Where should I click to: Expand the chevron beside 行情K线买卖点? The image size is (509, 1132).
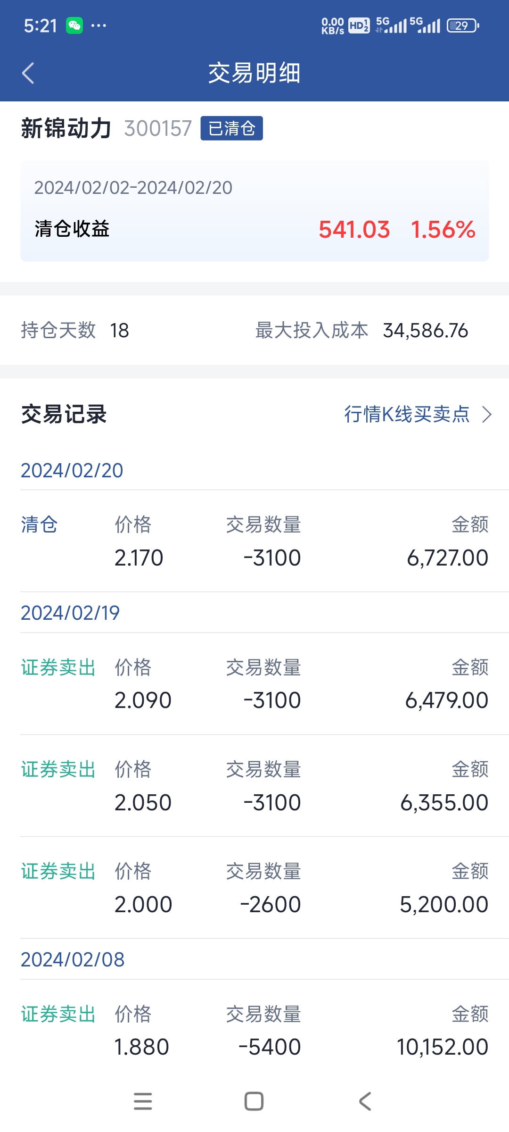[x=487, y=415]
